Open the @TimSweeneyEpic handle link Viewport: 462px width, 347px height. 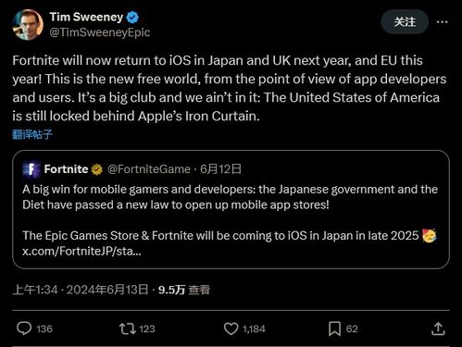coord(100,32)
